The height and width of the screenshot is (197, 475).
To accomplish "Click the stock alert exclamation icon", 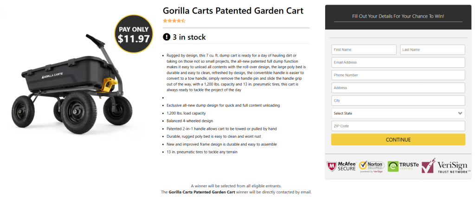I will (167, 37).
